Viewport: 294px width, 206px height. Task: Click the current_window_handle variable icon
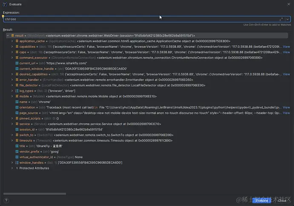[17, 69]
